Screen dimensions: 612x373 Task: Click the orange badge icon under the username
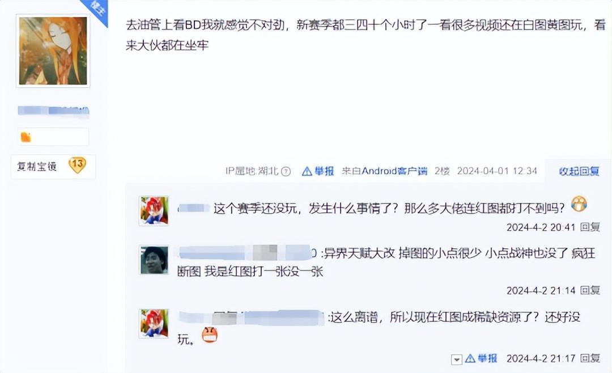pos(25,137)
